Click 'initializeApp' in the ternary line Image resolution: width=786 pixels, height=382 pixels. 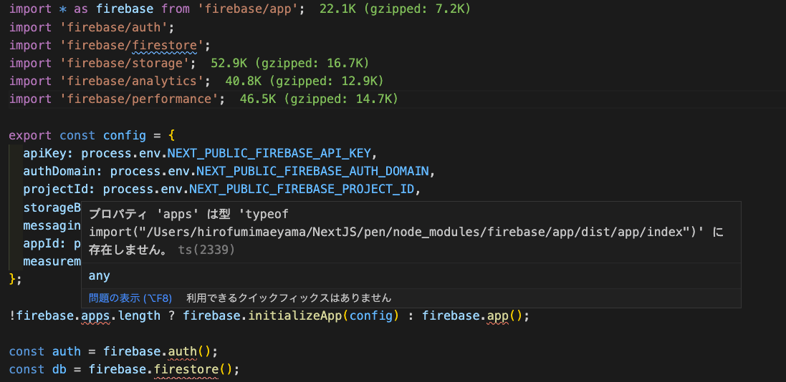click(294, 316)
